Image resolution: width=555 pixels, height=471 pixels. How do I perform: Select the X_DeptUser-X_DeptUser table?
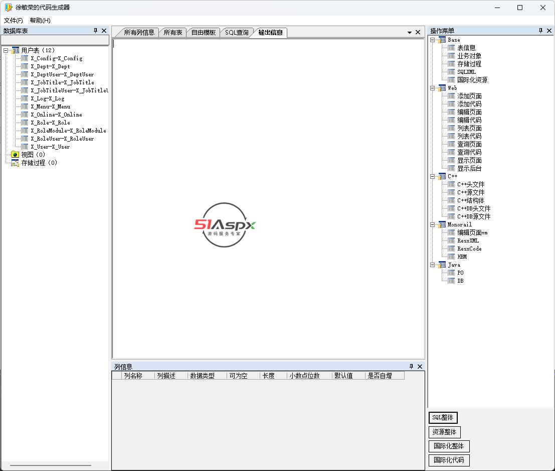[x=62, y=74]
